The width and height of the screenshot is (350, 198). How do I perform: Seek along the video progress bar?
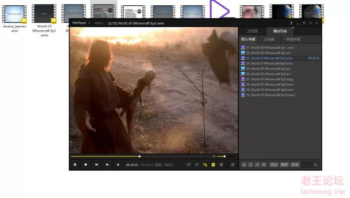[x=140, y=156]
